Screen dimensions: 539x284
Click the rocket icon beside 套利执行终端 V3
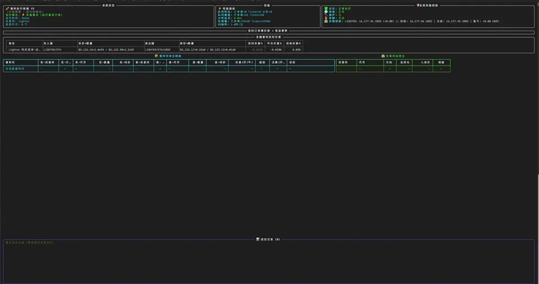(x=7, y=9)
